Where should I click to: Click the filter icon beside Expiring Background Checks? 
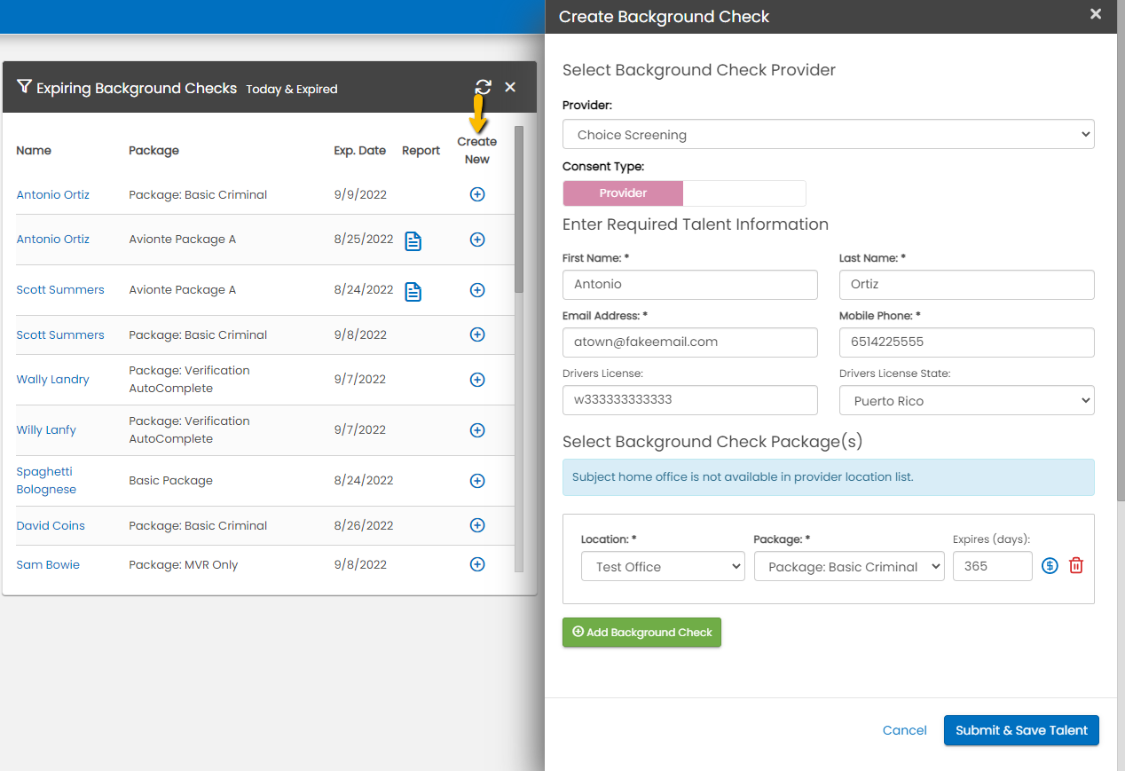tap(25, 87)
